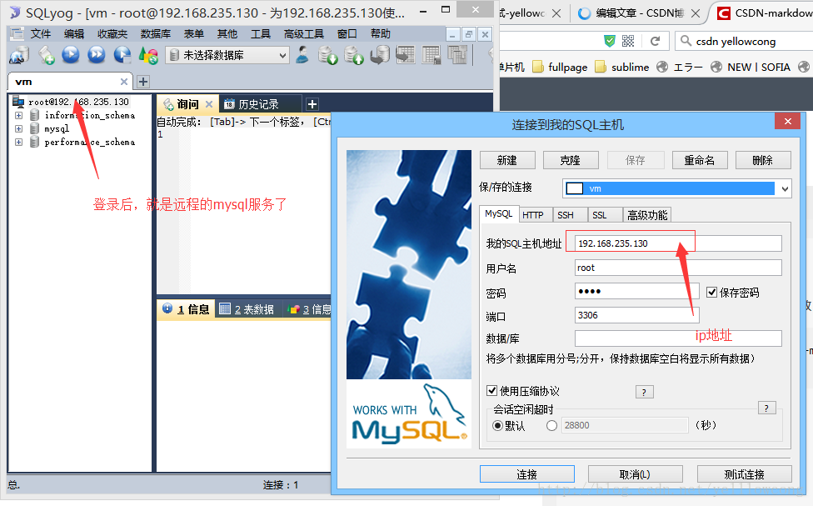Select the 默认 timeout radio button
Viewport: 813px width, 506px height.
pyautogui.click(x=498, y=426)
